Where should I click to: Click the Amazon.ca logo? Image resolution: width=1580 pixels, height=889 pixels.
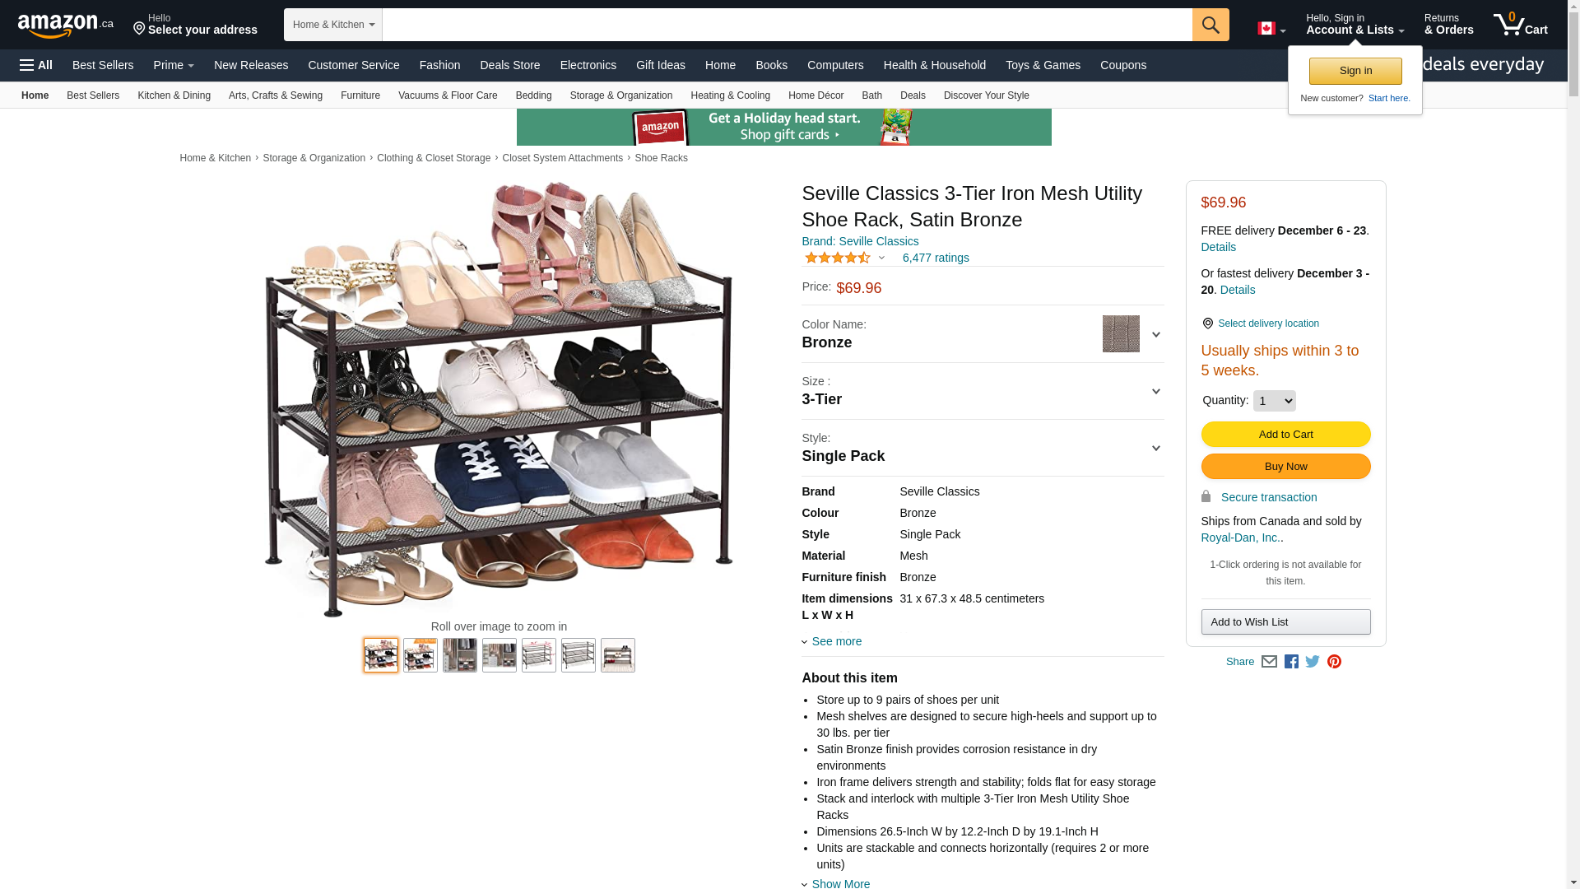65,26
